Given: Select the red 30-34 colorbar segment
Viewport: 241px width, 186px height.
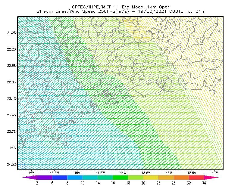Looking at the screenshot, I should click(x=196, y=177).
